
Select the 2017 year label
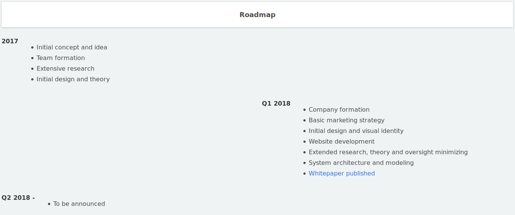click(10, 41)
